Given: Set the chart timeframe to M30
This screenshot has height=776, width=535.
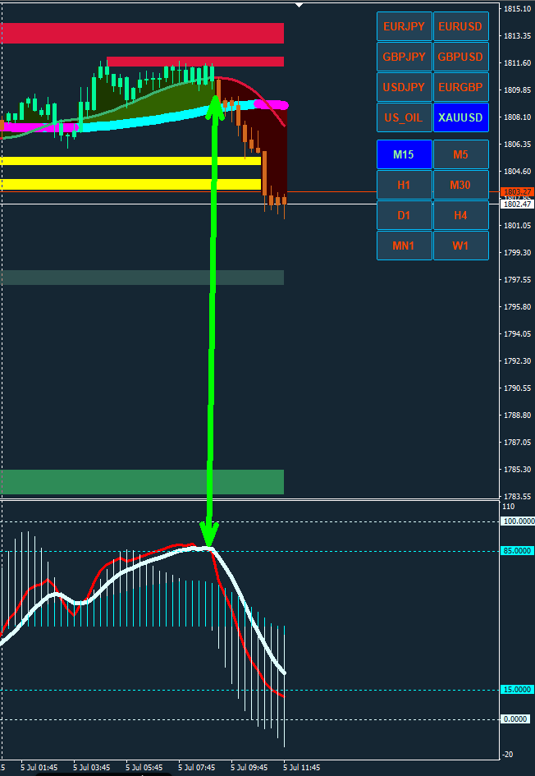Looking at the screenshot, I should [461, 185].
